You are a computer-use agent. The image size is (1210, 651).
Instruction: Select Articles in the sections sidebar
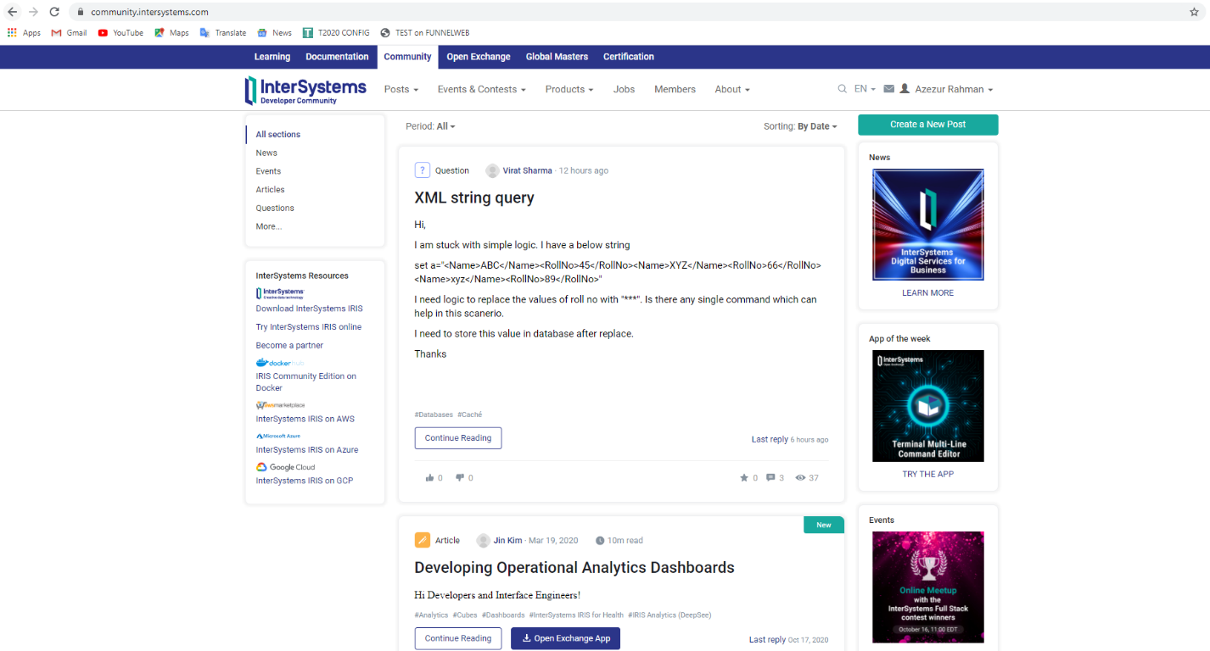[271, 190]
